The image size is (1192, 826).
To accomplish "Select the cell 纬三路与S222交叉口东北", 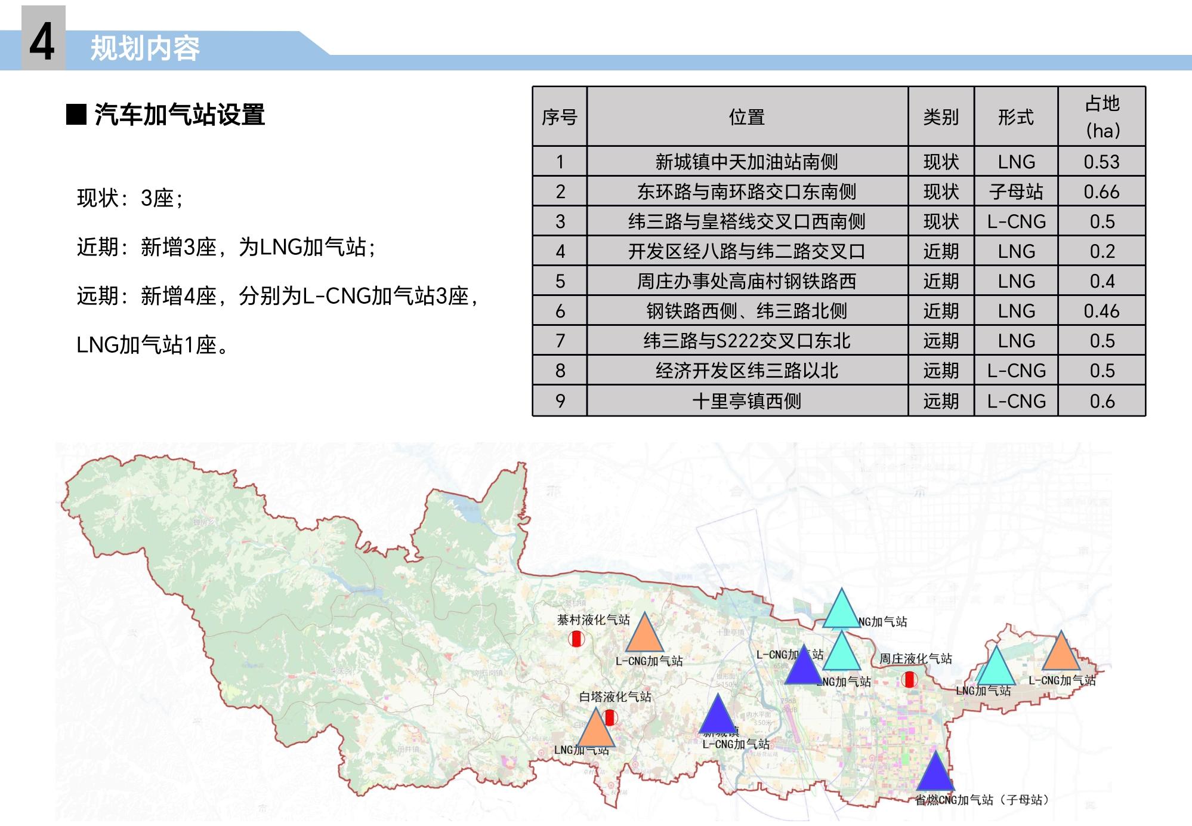I will coord(747,341).
